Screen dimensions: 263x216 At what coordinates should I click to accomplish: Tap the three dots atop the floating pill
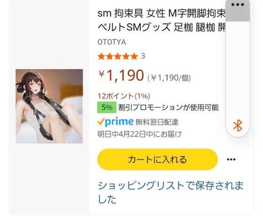click(238, 5)
